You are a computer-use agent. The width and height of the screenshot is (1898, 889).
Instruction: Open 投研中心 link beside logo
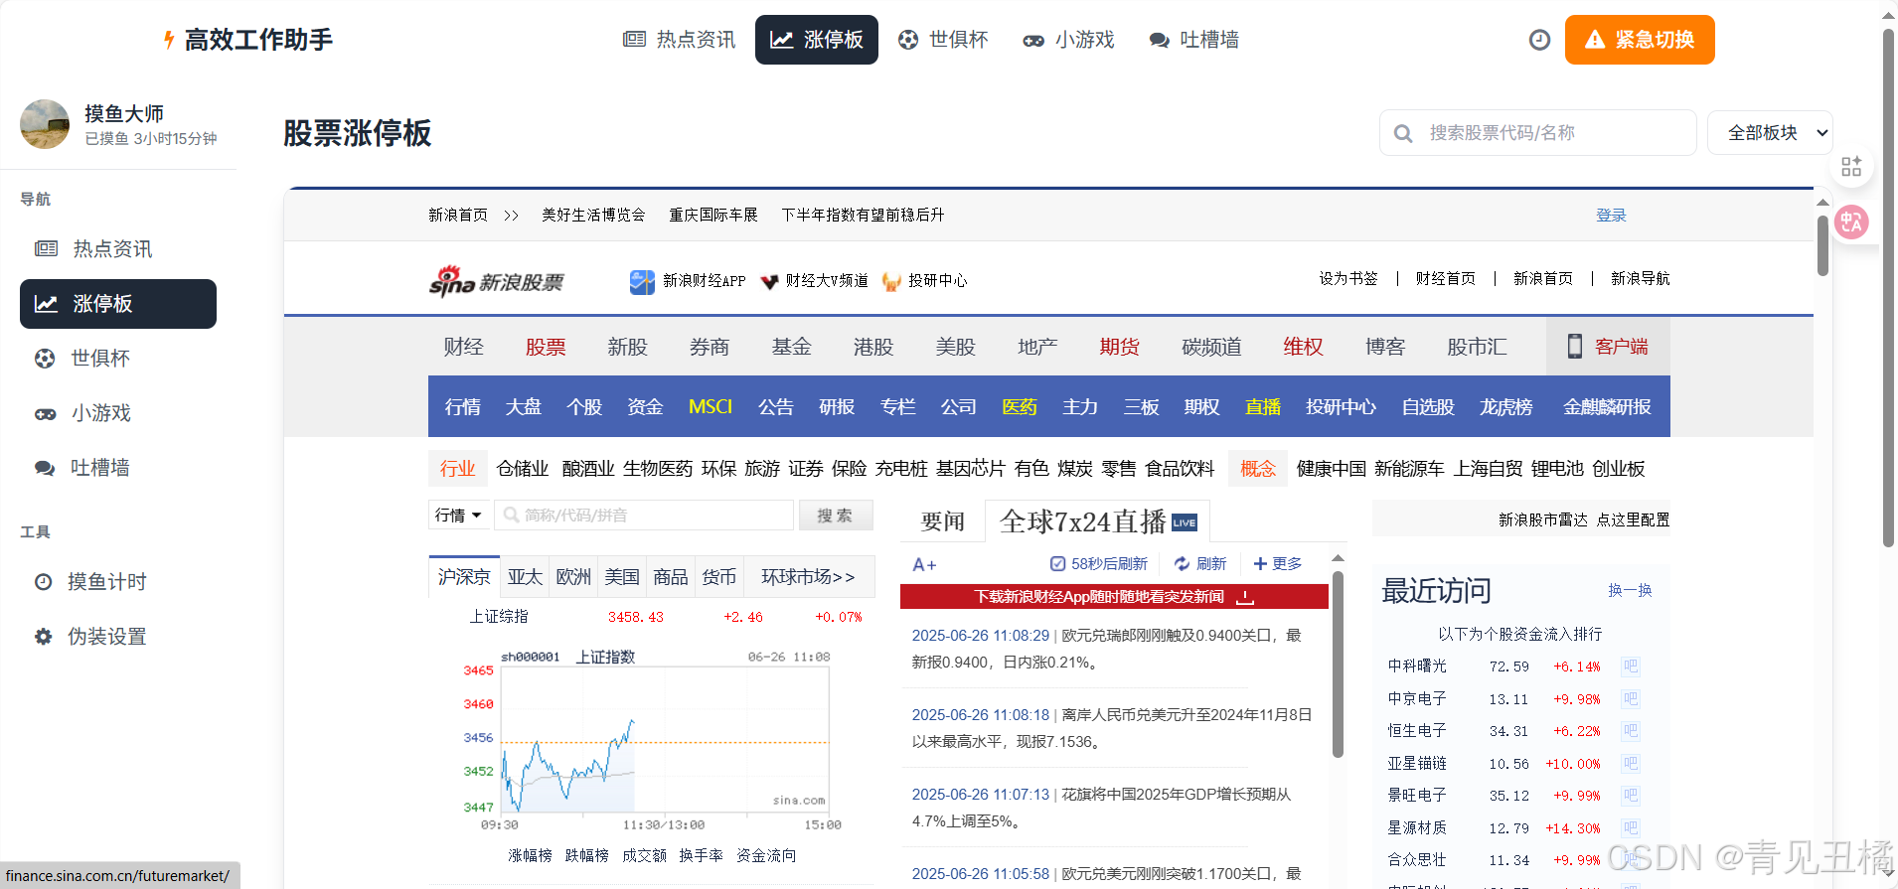[924, 281]
